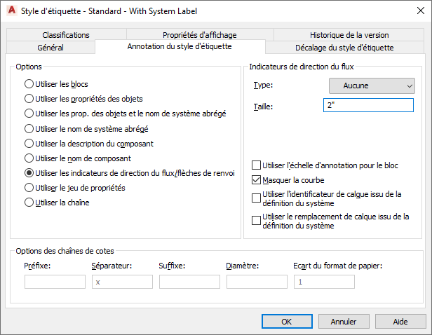Click the OK button
Viewport: 432px width, 335px height.
click(286, 322)
